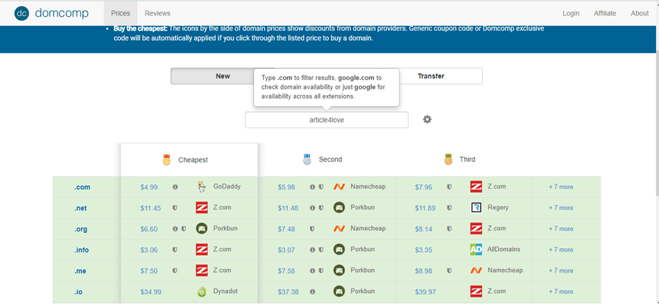Open the .com extension link
Screen dimensions: 659x305
coord(82,187)
